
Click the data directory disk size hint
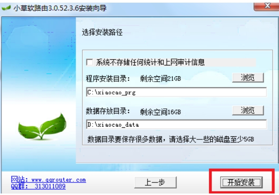[x=171, y=139]
